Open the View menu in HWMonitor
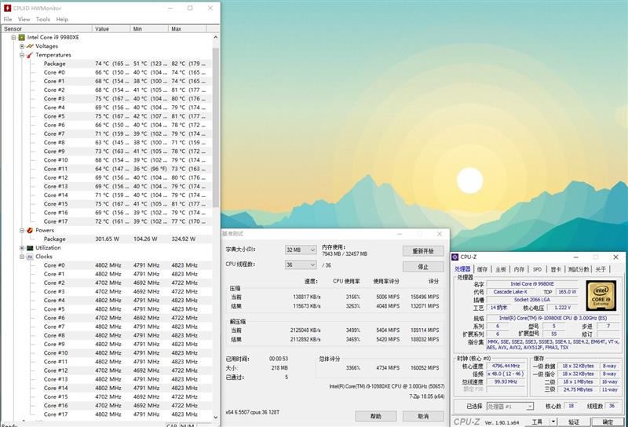The width and height of the screenshot is (628, 427). (24, 19)
